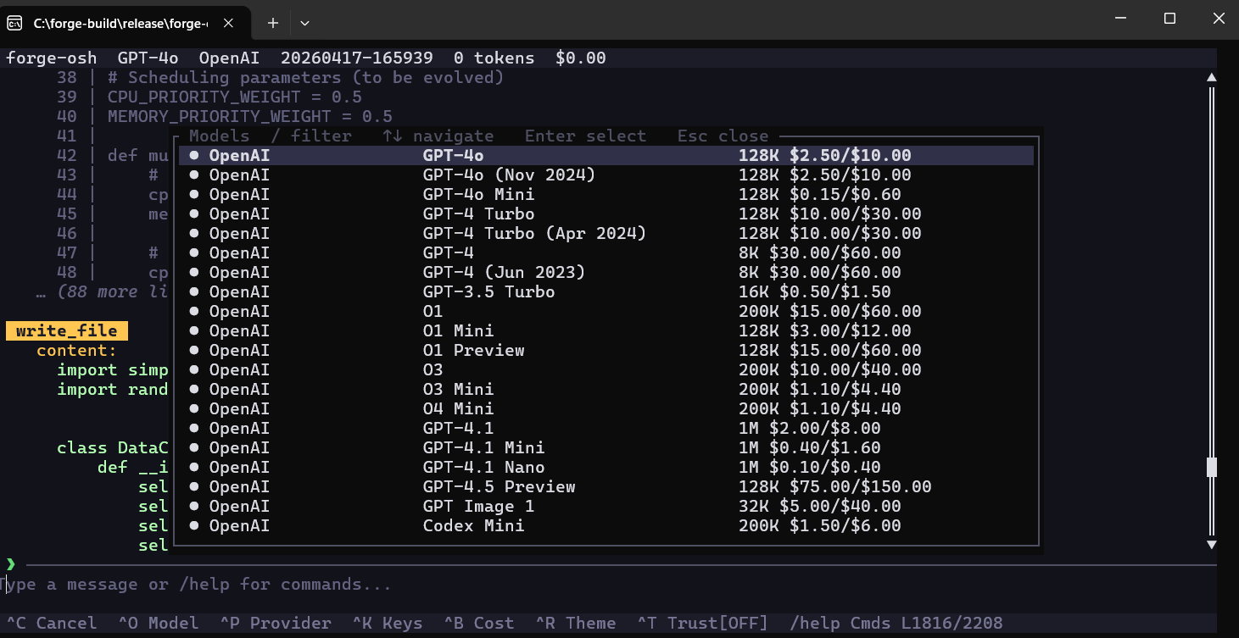The image size is (1239, 638).
Task: Click the Scheduling parameters comment line
Action: (306, 78)
